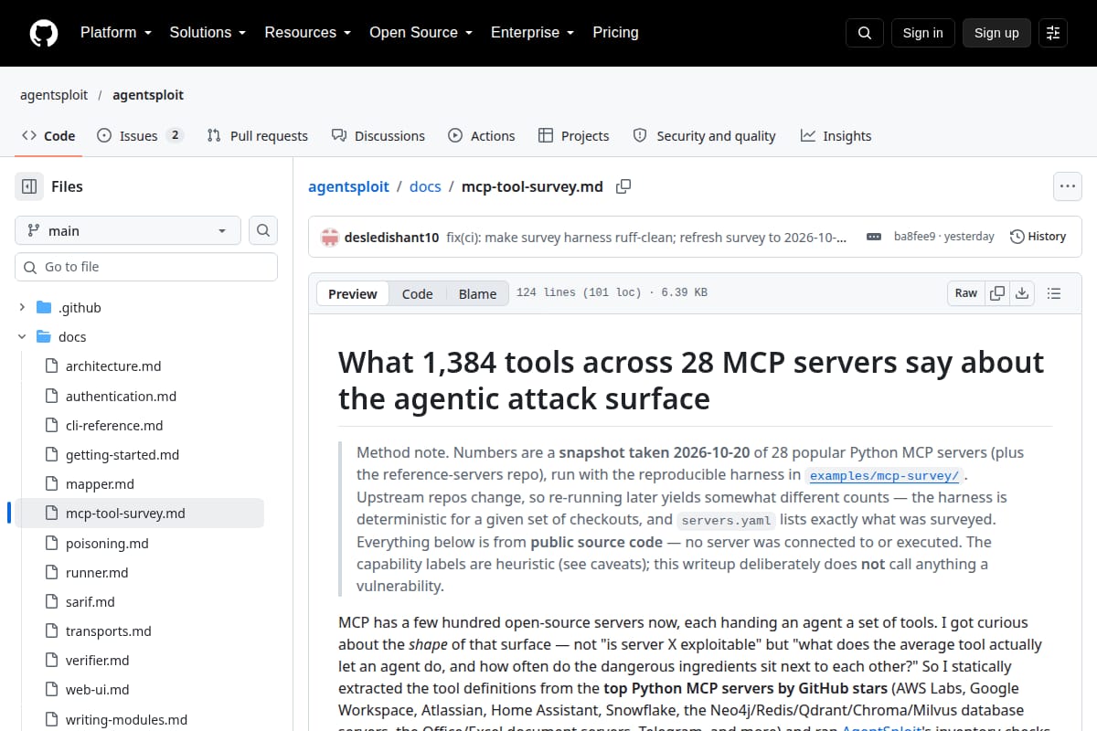Select mcp-tool-survey.md in file tree
Screen dimensions: 1097x731
pyautogui.click(x=139, y=513)
